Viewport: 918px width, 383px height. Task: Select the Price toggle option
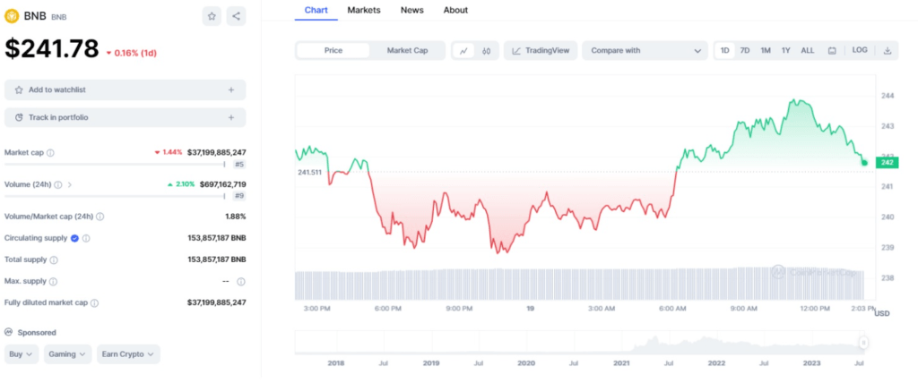coord(333,51)
